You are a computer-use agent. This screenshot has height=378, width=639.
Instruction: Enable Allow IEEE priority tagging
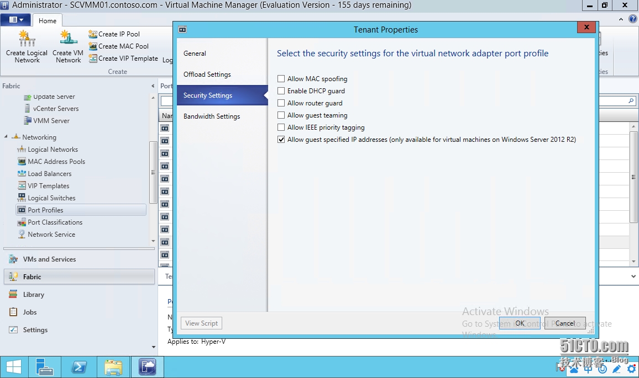tap(281, 127)
